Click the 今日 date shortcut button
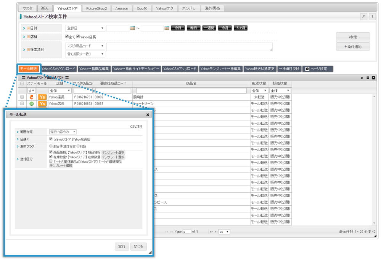The image size is (381, 260). (178, 28)
